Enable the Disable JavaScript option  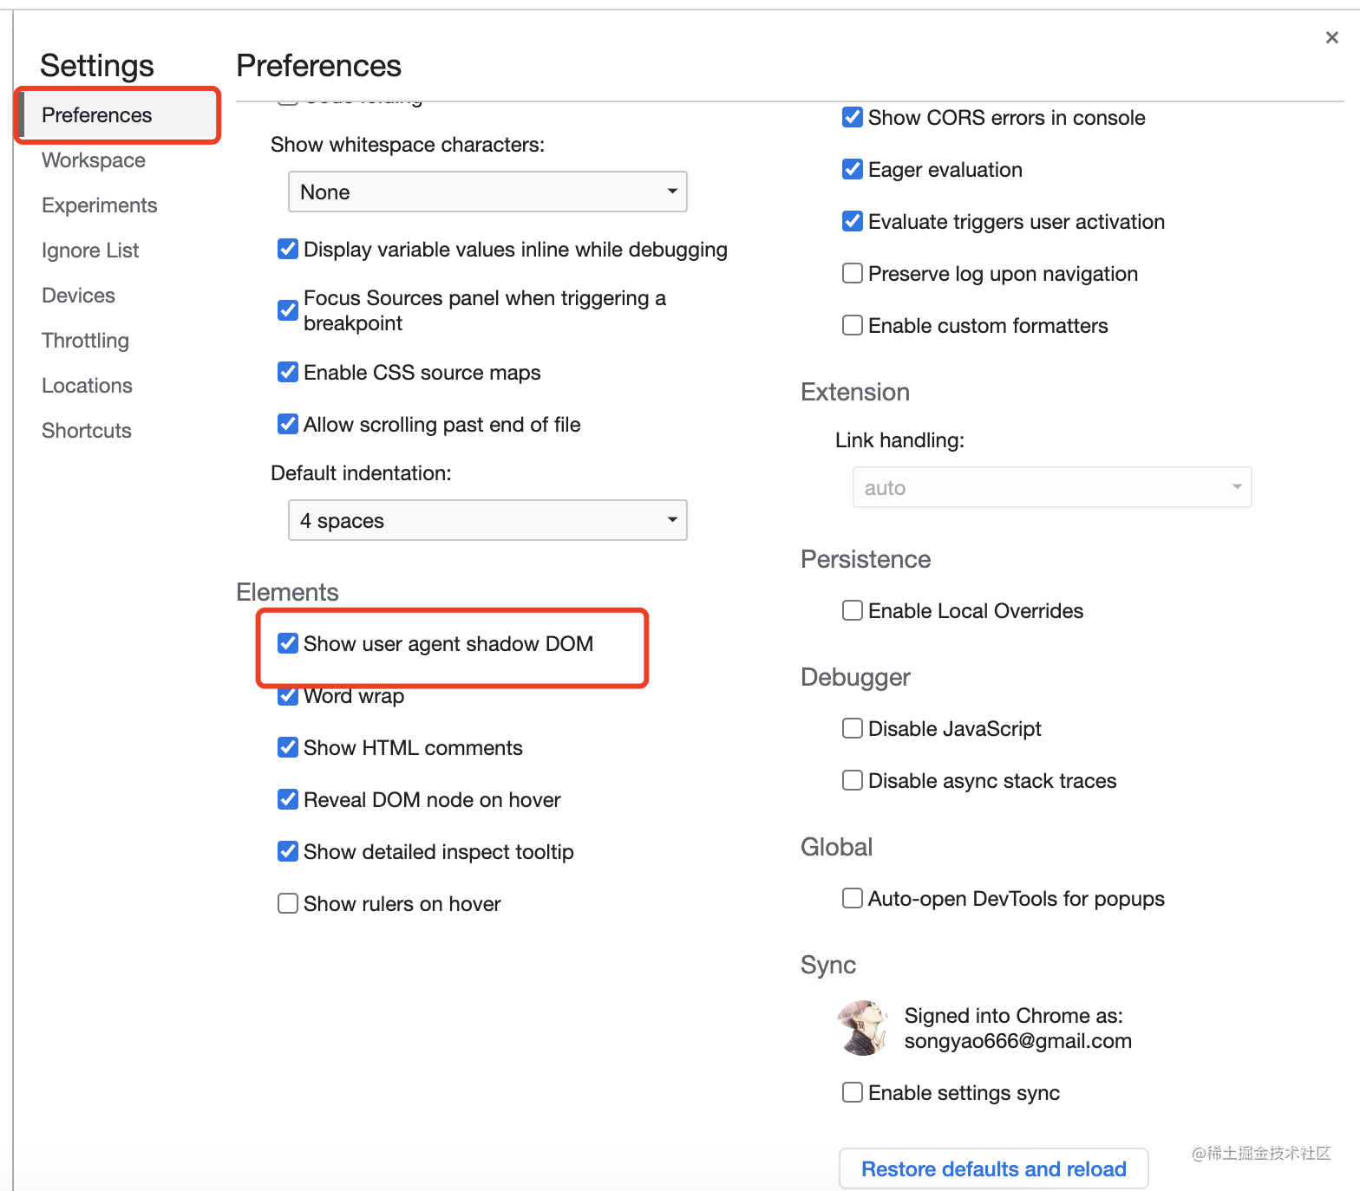coord(853,728)
